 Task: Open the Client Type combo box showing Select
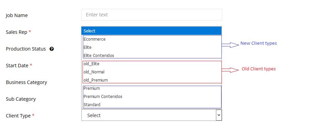coord(152,115)
